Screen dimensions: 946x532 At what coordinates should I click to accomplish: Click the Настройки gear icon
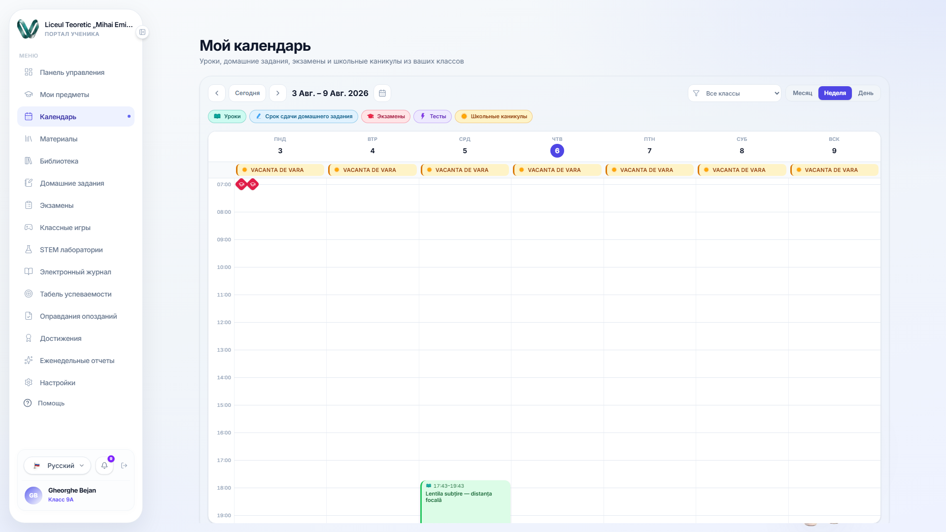pyautogui.click(x=29, y=383)
